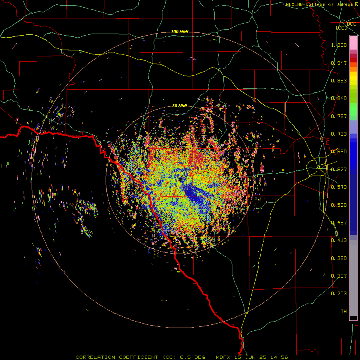Pick the lavender segment of the color bar
The width and height of the screenshot is (360, 360).
(353, 127)
